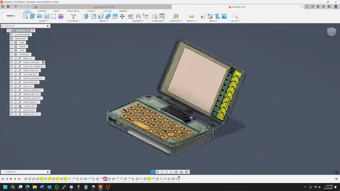Click the ViewCube in the viewport corner

331,32
